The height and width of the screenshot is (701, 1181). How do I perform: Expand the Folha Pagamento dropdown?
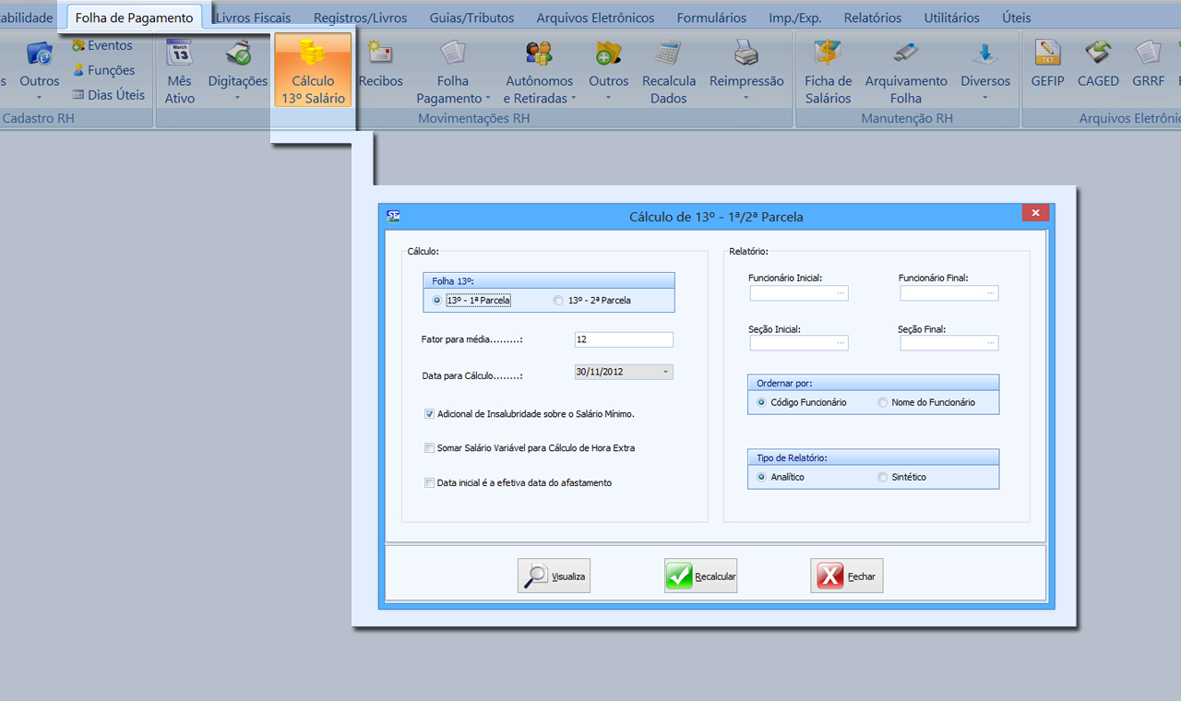(x=452, y=98)
